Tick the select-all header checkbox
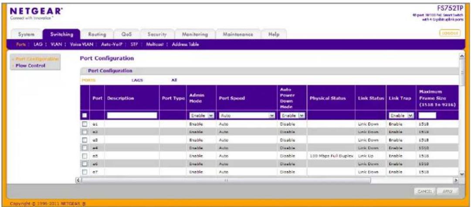Viewport: 471px width, 207px height. tap(85, 115)
